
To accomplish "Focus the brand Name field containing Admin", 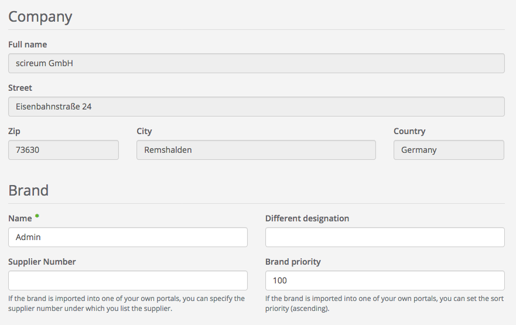I will pyautogui.click(x=128, y=237).
